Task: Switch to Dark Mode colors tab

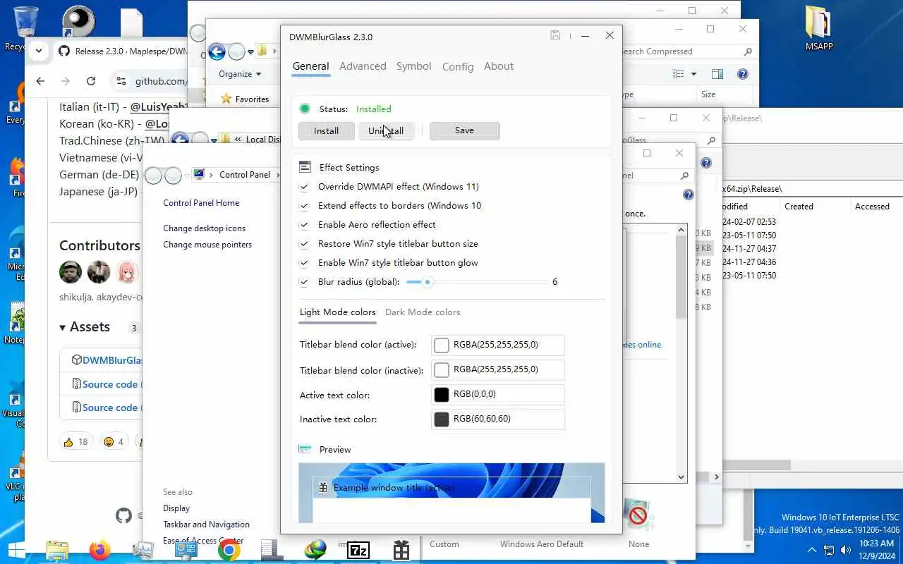Action: (x=423, y=312)
